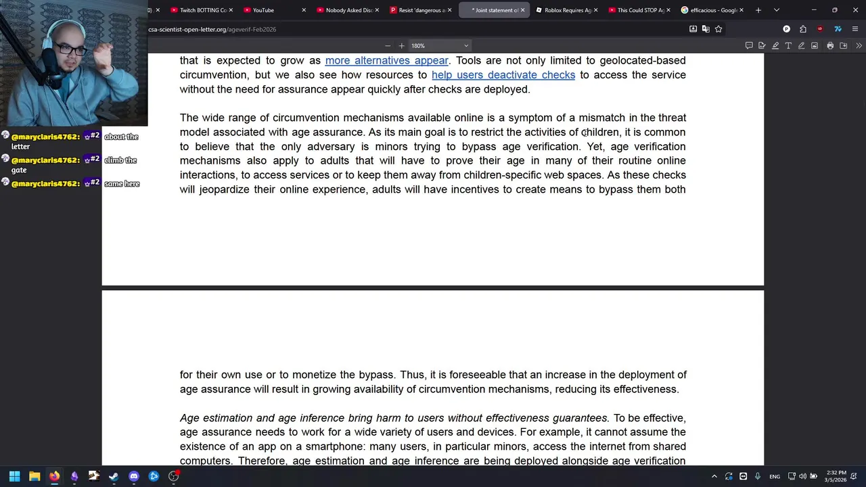Open the Firefox hamburger menu
This screenshot has height=487, width=866.
pyautogui.click(x=855, y=29)
